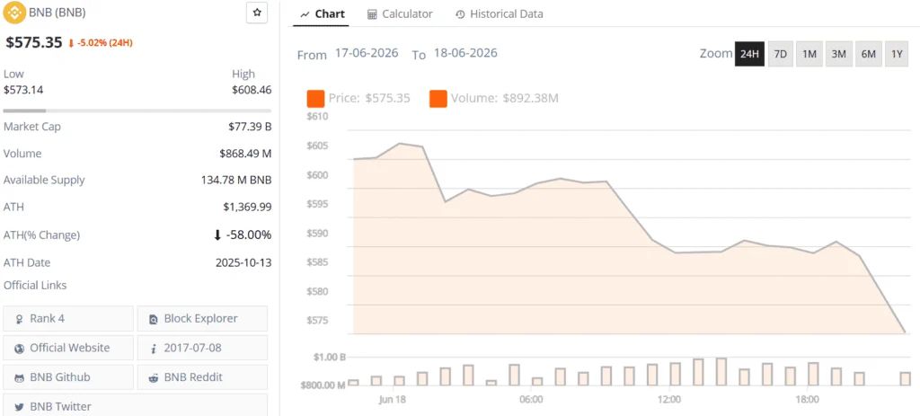Click the 06:00 x-axis label
Viewport: 920px width, 416px height.
(531, 400)
